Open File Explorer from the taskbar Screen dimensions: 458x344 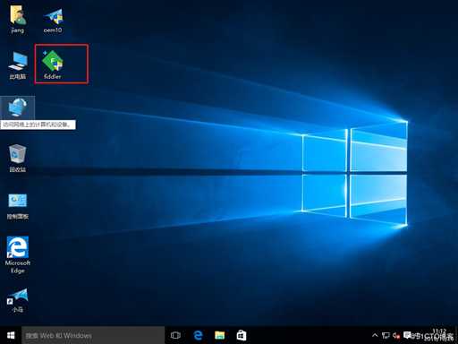click(220, 335)
